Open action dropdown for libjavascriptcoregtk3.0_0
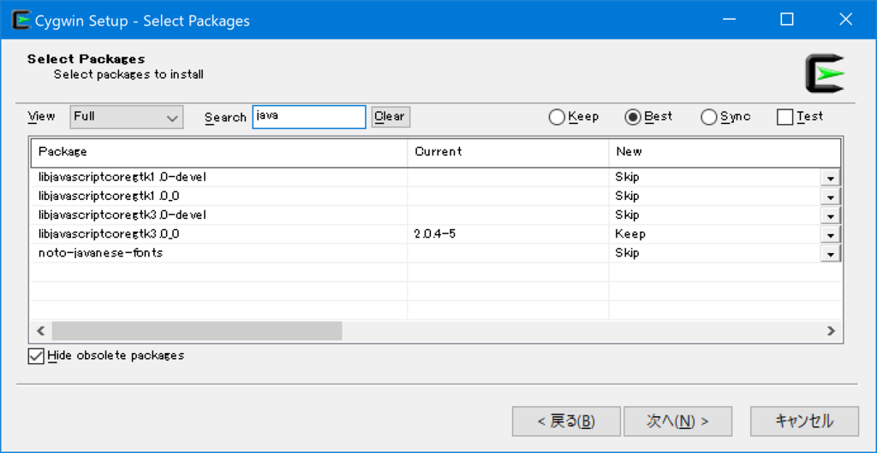Image resolution: width=877 pixels, height=453 pixels. 831,234
